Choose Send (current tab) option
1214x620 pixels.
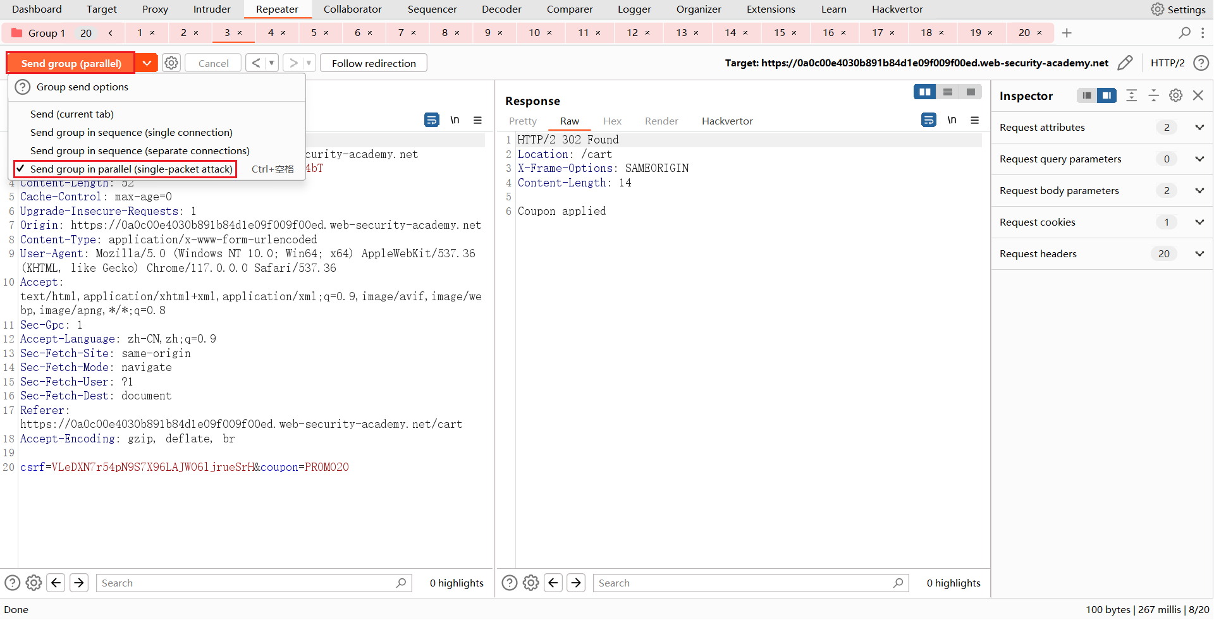click(72, 114)
